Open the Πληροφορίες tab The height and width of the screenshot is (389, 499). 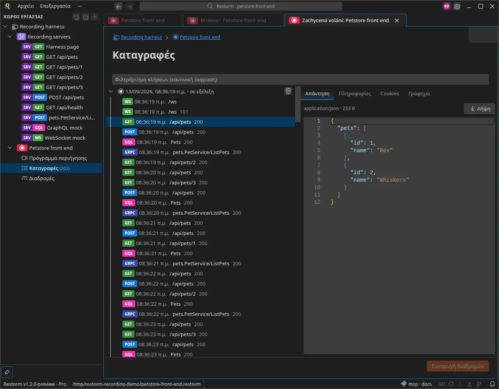click(355, 94)
